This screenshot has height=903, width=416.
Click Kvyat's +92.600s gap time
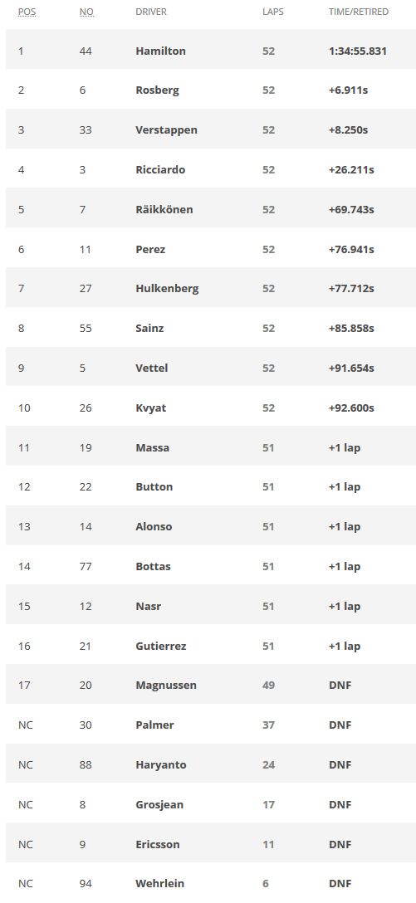point(351,408)
